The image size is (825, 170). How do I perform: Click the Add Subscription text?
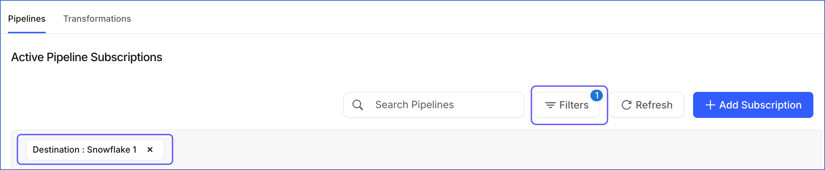point(760,105)
